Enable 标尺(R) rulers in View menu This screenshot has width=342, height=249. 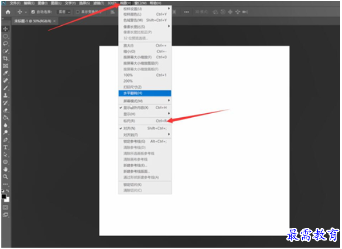pyautogui.click(x=145, y=121)
